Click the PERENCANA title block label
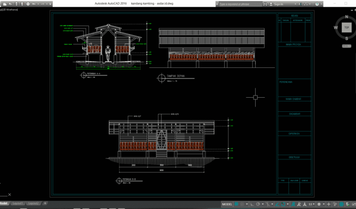 coord(286,82)
